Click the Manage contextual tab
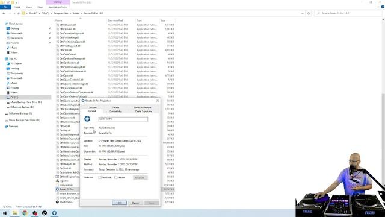 coord(58,2)
